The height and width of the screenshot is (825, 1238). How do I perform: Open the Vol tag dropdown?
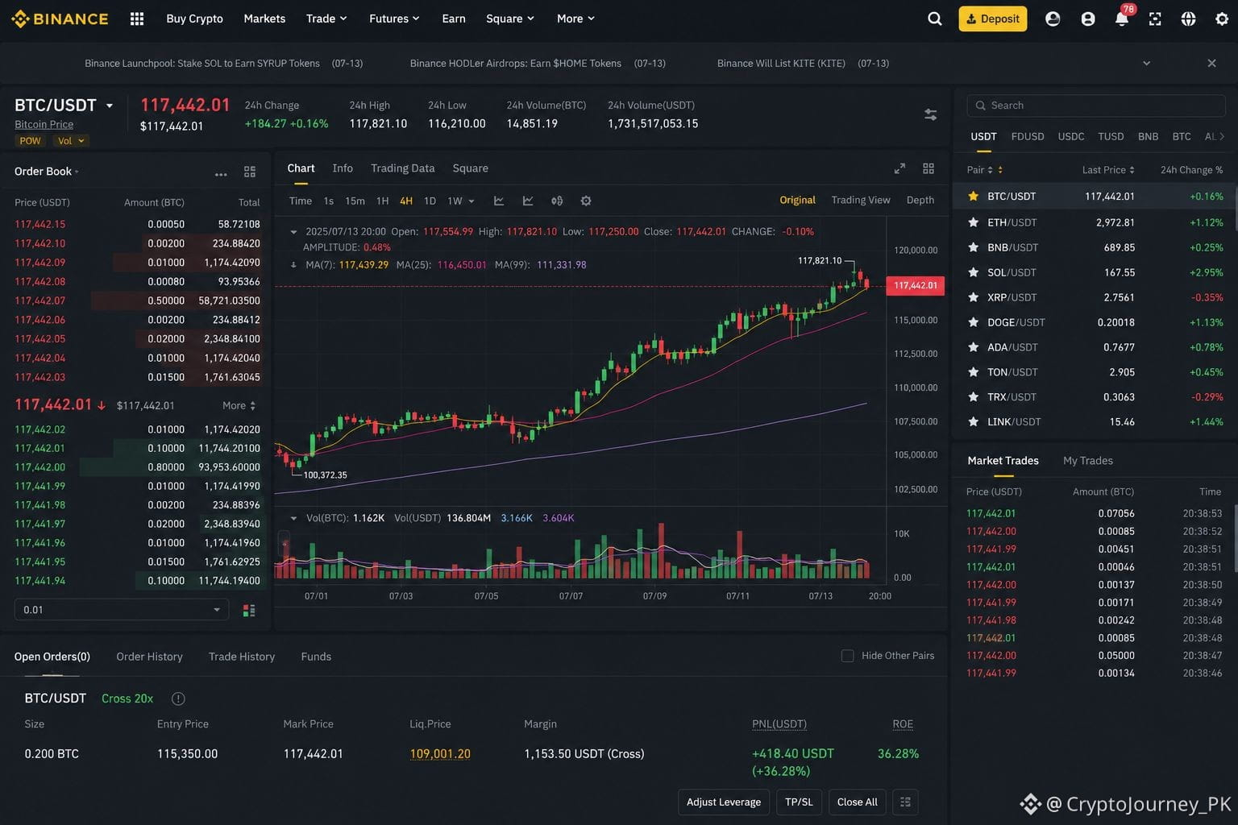tap(71, 141)
